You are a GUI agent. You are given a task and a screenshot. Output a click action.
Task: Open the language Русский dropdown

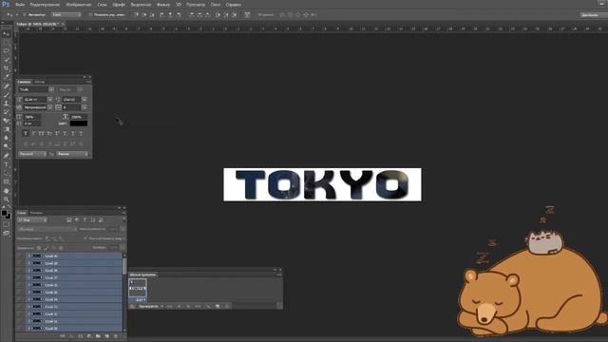coord(31,154)
